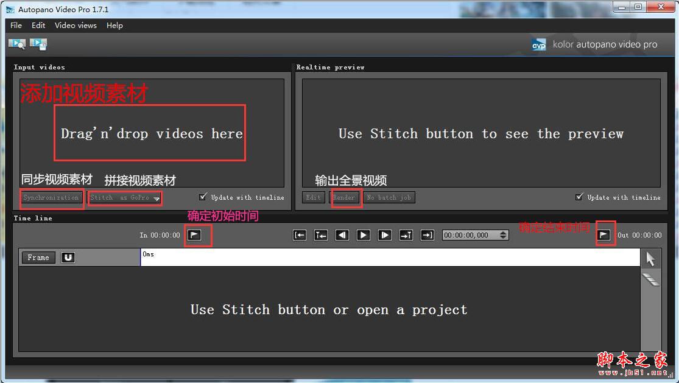Click the Render button
Screen dimensions: 679x383
click(344, 197)
